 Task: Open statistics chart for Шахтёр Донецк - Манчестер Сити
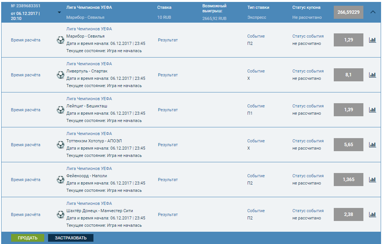coord(372,214)
